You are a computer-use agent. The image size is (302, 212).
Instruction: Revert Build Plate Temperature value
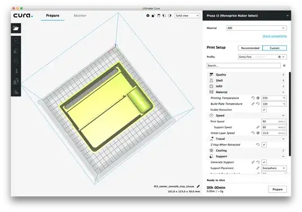click(258, 104)
